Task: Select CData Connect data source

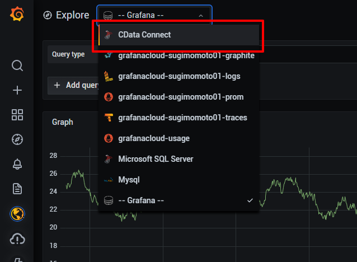Action: point(178,35)
